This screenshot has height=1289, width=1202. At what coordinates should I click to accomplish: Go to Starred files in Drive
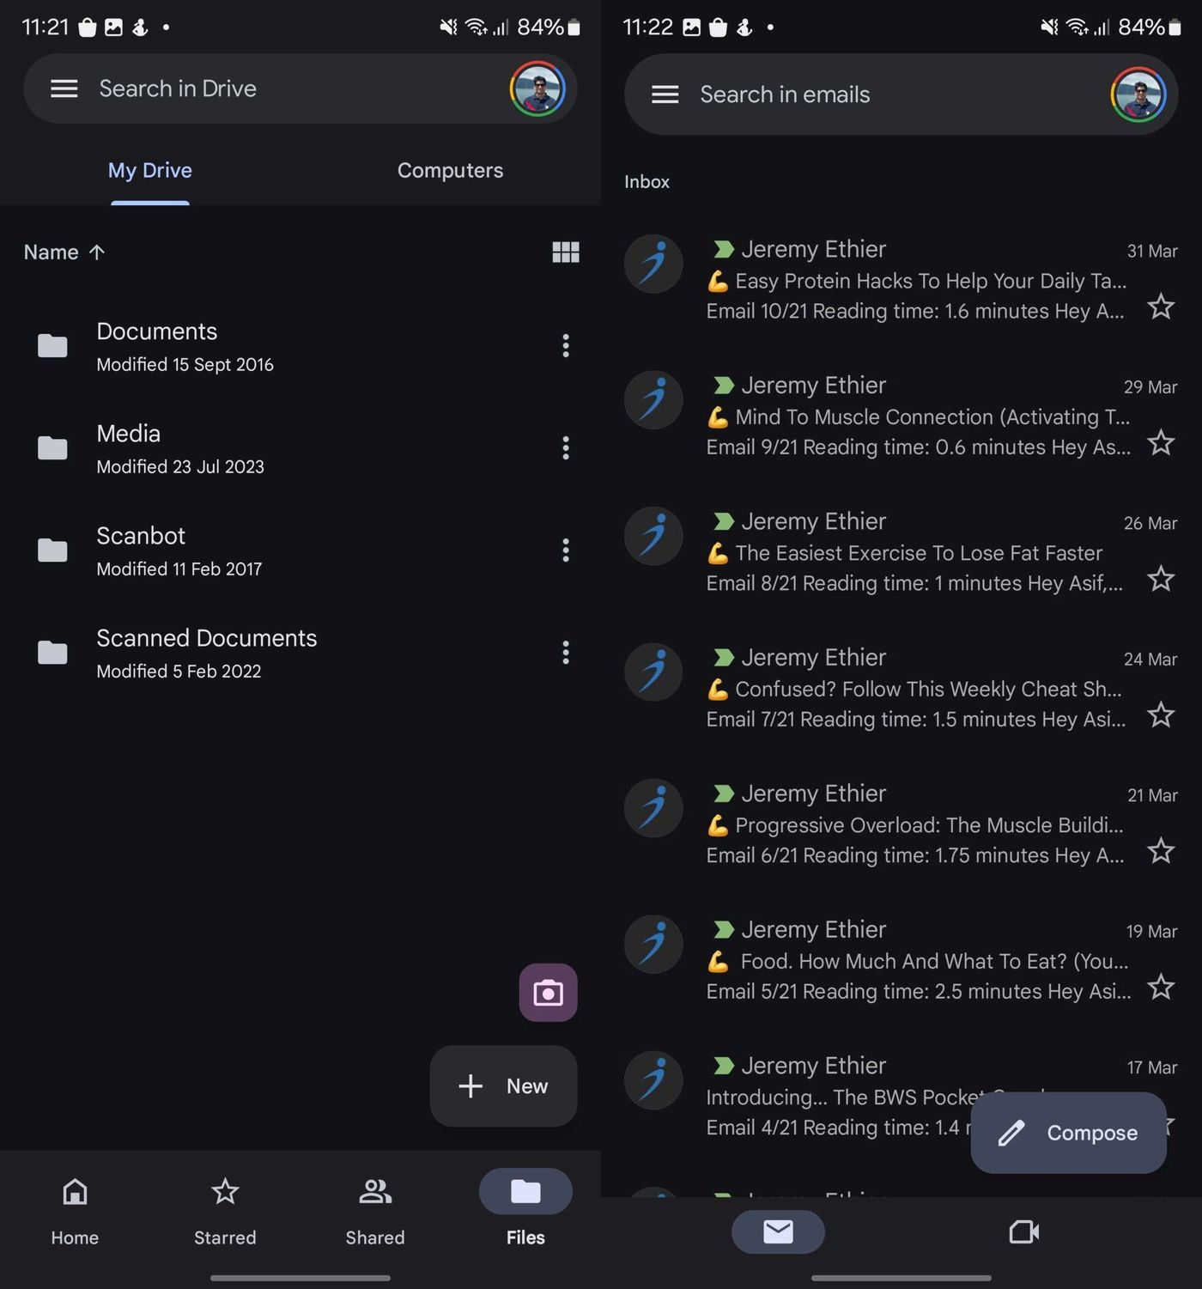point(225,1211)
